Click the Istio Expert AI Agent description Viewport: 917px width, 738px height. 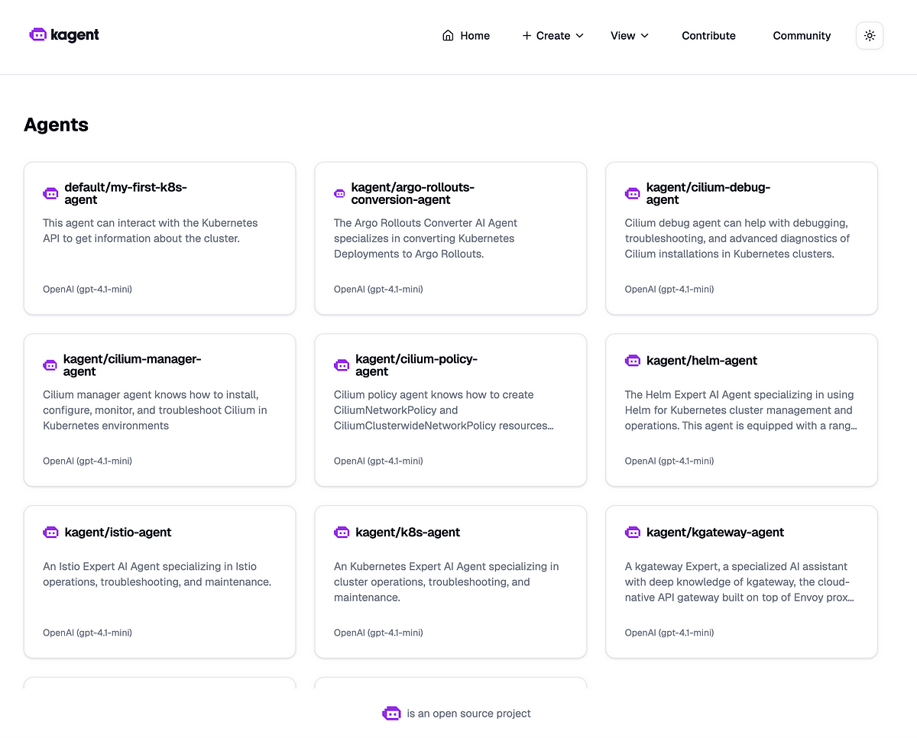pos(157,575)
